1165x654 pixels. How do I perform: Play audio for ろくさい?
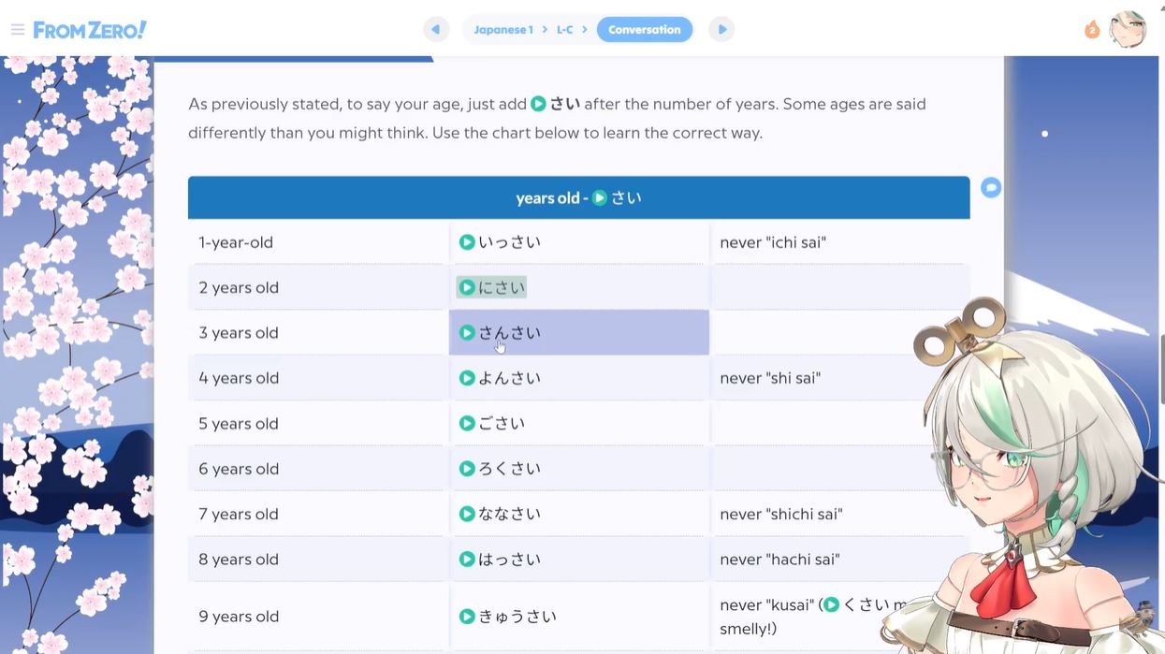467,469
